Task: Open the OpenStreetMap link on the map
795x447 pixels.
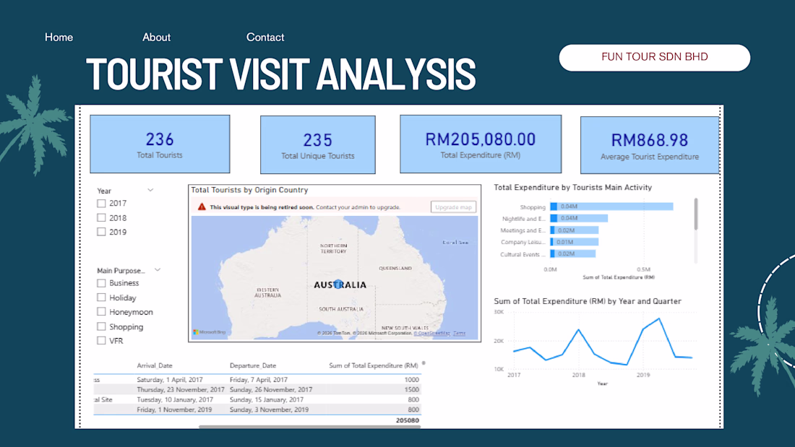Action: point(432,333)
